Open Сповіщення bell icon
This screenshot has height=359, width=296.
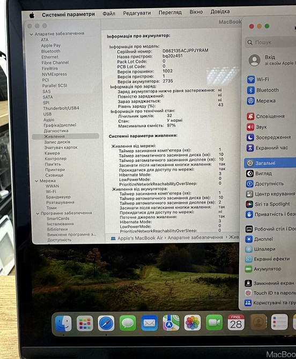point(250,116)
